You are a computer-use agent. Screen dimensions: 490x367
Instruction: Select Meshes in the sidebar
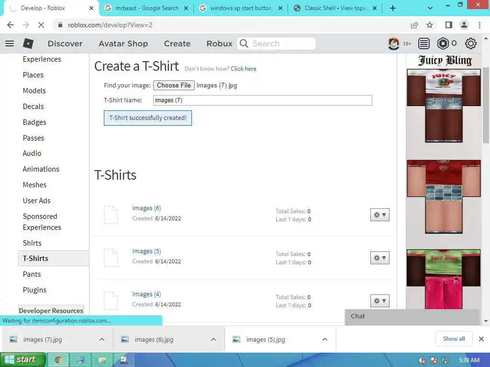34,185
